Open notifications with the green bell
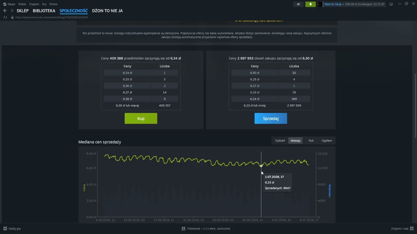417x234 pixels. point(310,4)
